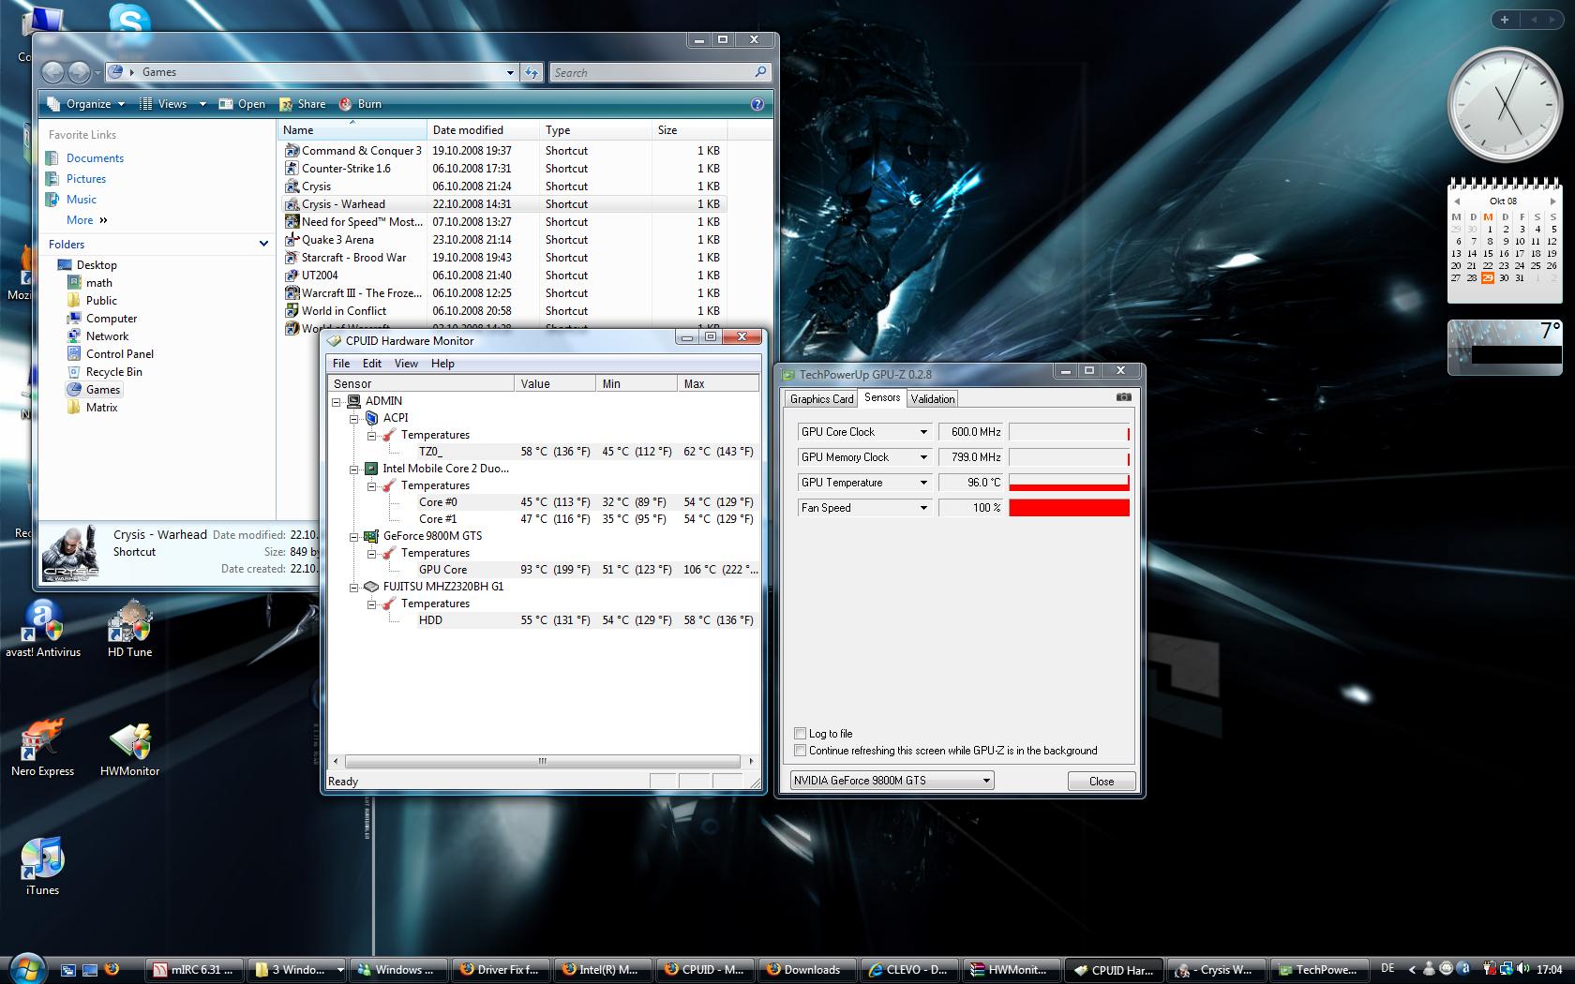Click the analog clock gadget
This screenshot has height=984, width=1575.
point(1505,103)
